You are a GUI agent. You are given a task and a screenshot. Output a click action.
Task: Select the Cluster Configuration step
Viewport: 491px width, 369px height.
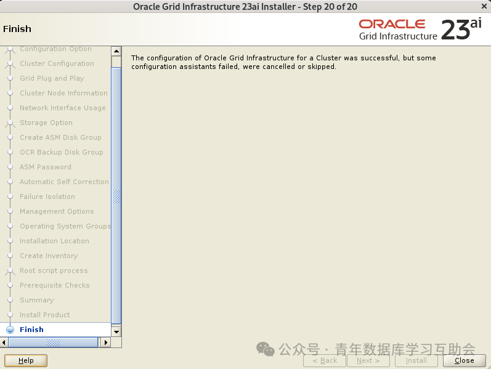point(57,63)
